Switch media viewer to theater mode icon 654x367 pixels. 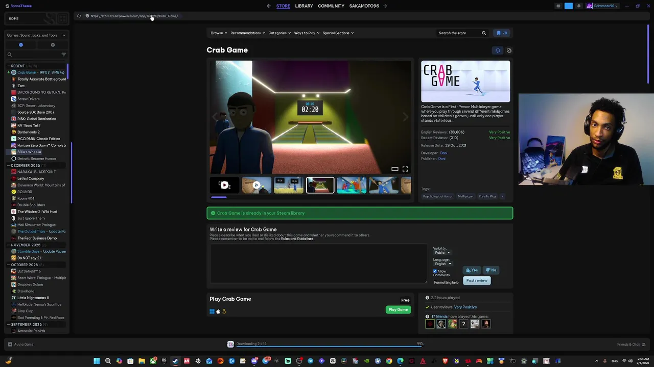click(395, 169)
